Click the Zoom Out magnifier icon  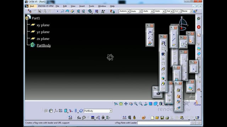140,104
